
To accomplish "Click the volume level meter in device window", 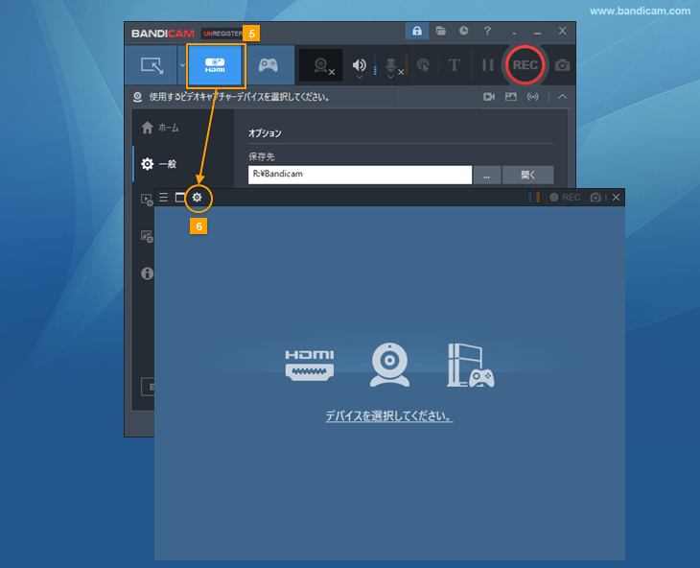I will (x=534, y=198).
